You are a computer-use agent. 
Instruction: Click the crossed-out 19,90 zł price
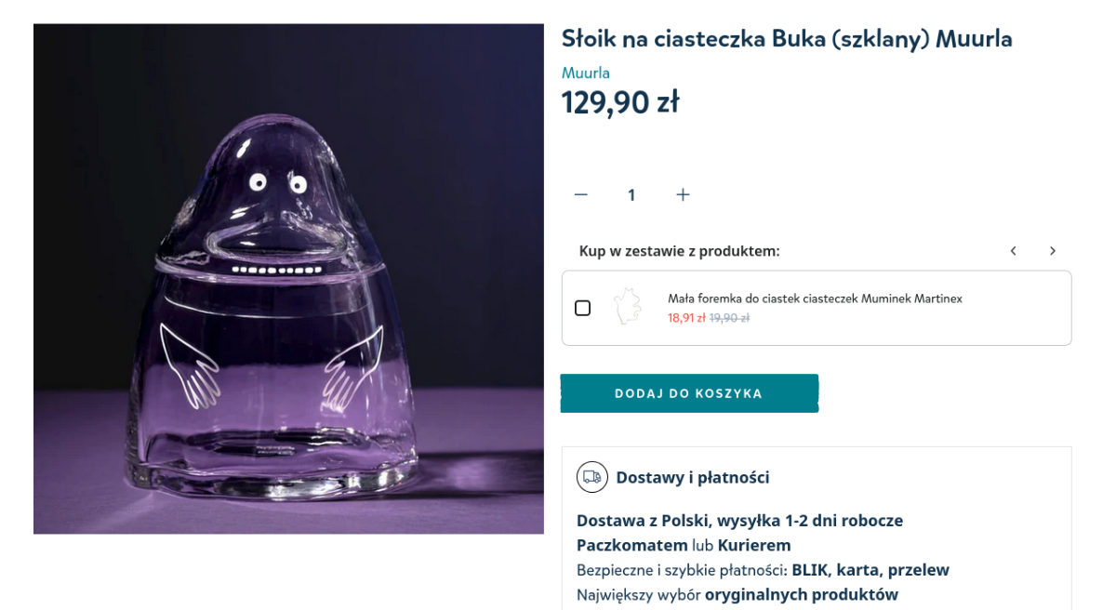click(729, 318)
